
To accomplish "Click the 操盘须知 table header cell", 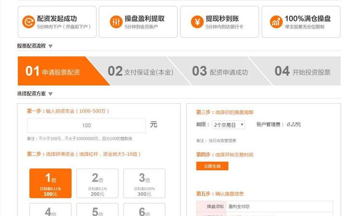I will 211,206.
